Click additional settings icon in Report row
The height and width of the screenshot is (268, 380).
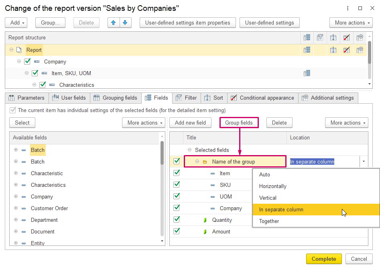point(360,50)
